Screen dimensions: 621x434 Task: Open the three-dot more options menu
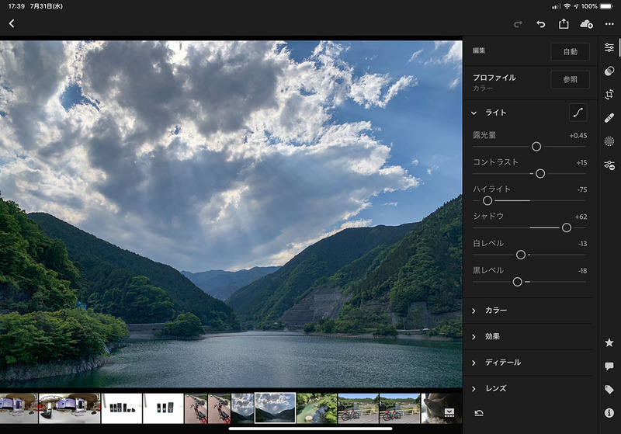pyautogui.click(x=609, y=25)
